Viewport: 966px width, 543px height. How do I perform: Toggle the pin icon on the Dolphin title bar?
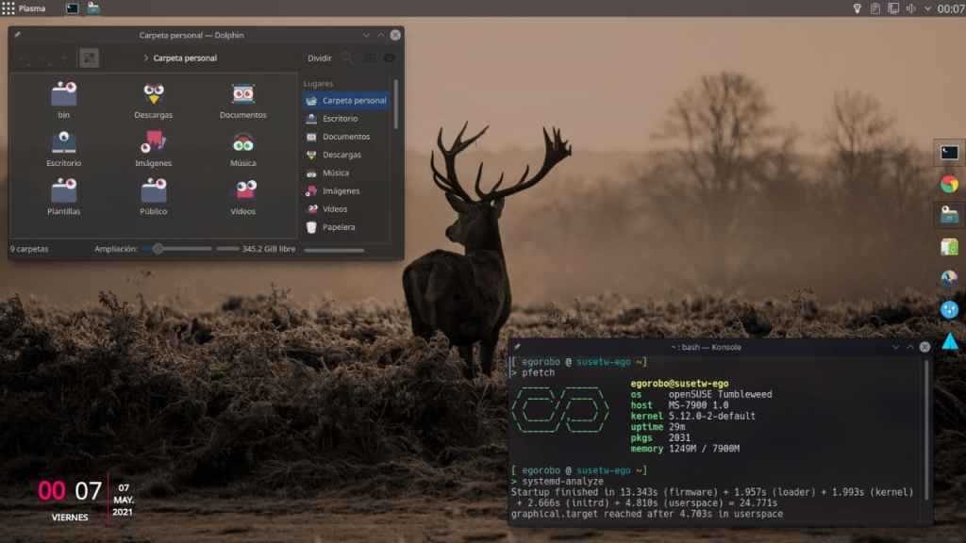(x=18, y=35)
